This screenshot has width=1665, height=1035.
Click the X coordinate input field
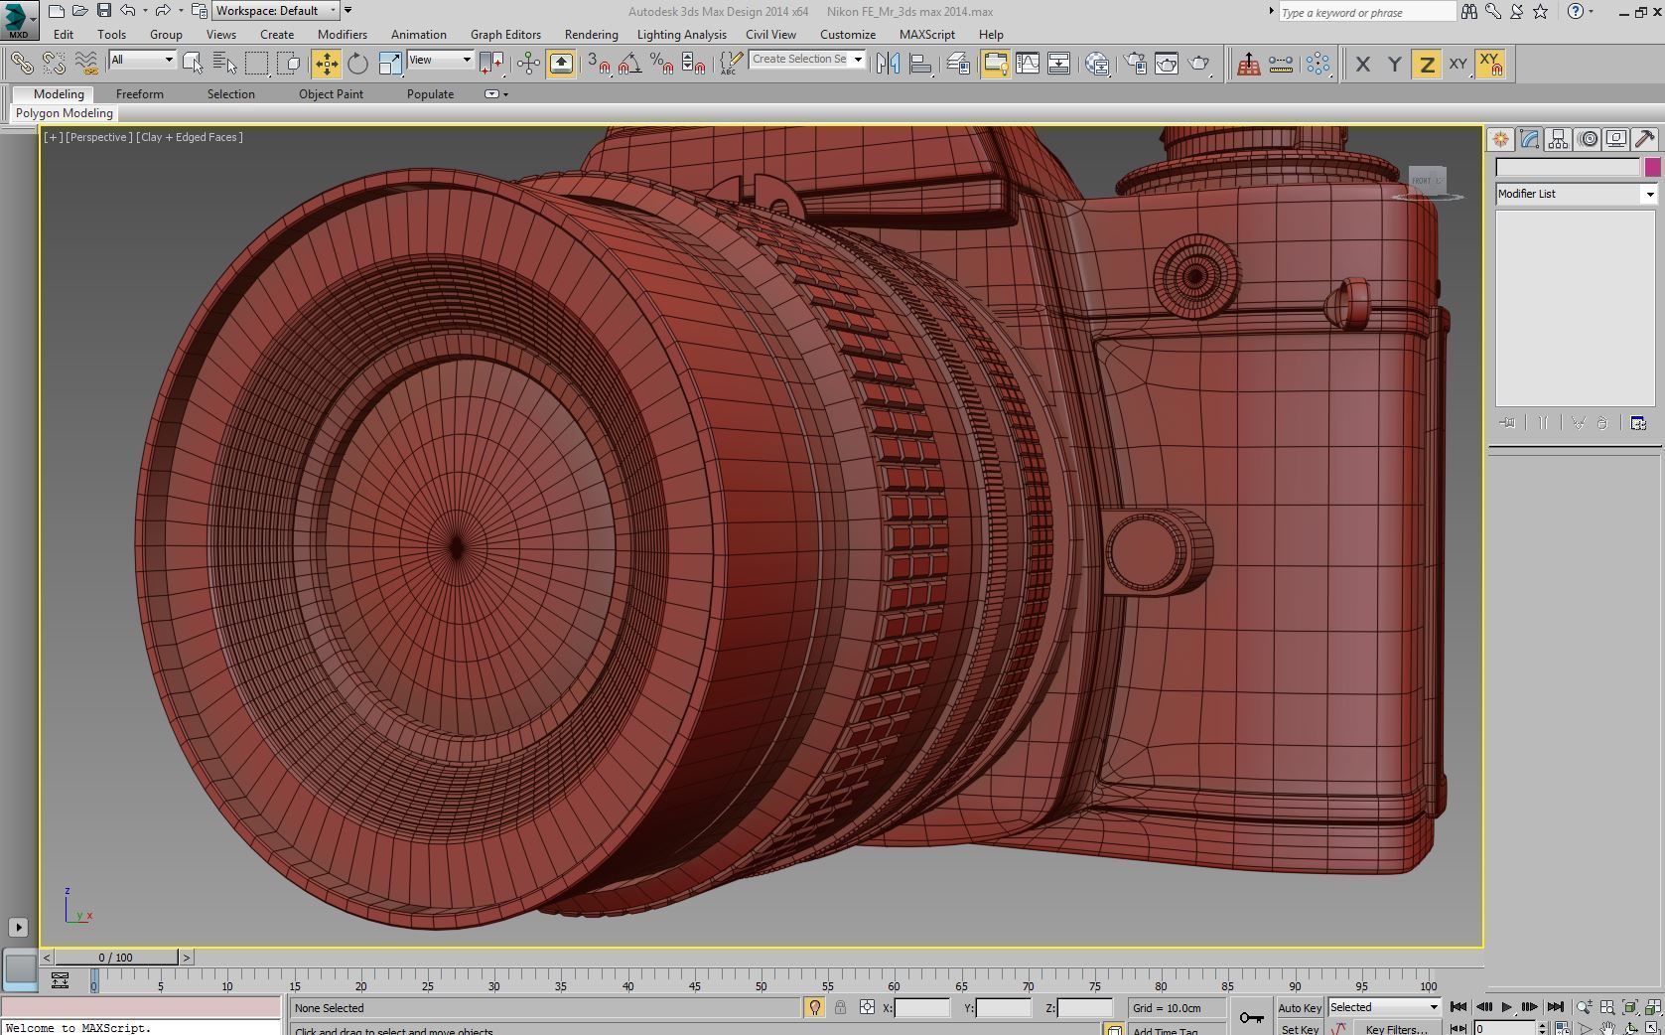[x=922, y=1007]
